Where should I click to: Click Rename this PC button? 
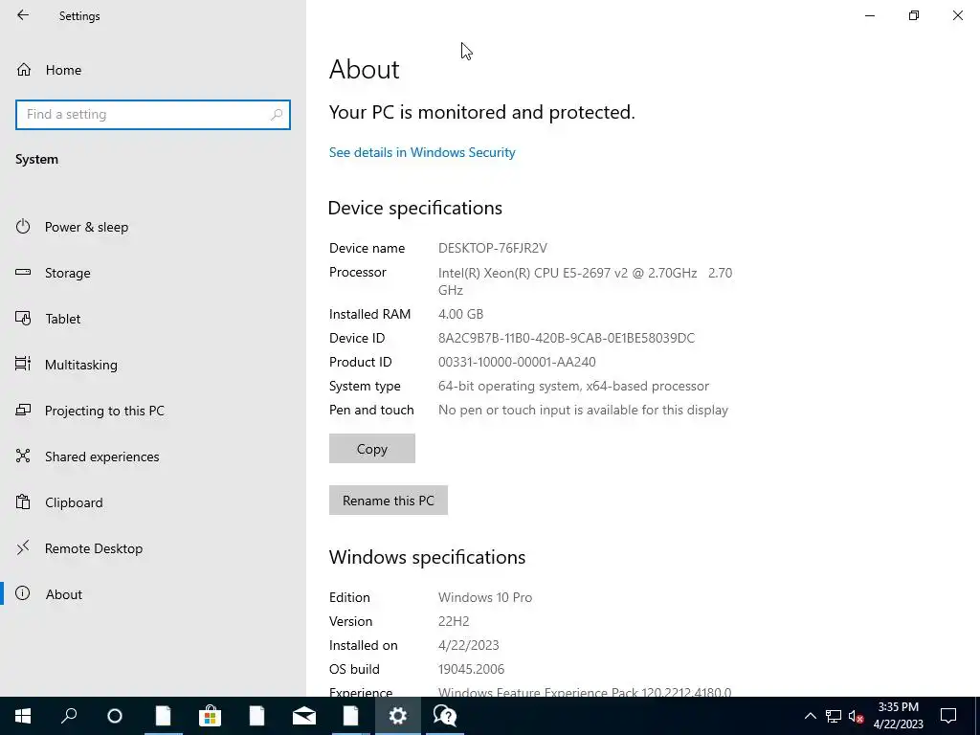point(389,501)
